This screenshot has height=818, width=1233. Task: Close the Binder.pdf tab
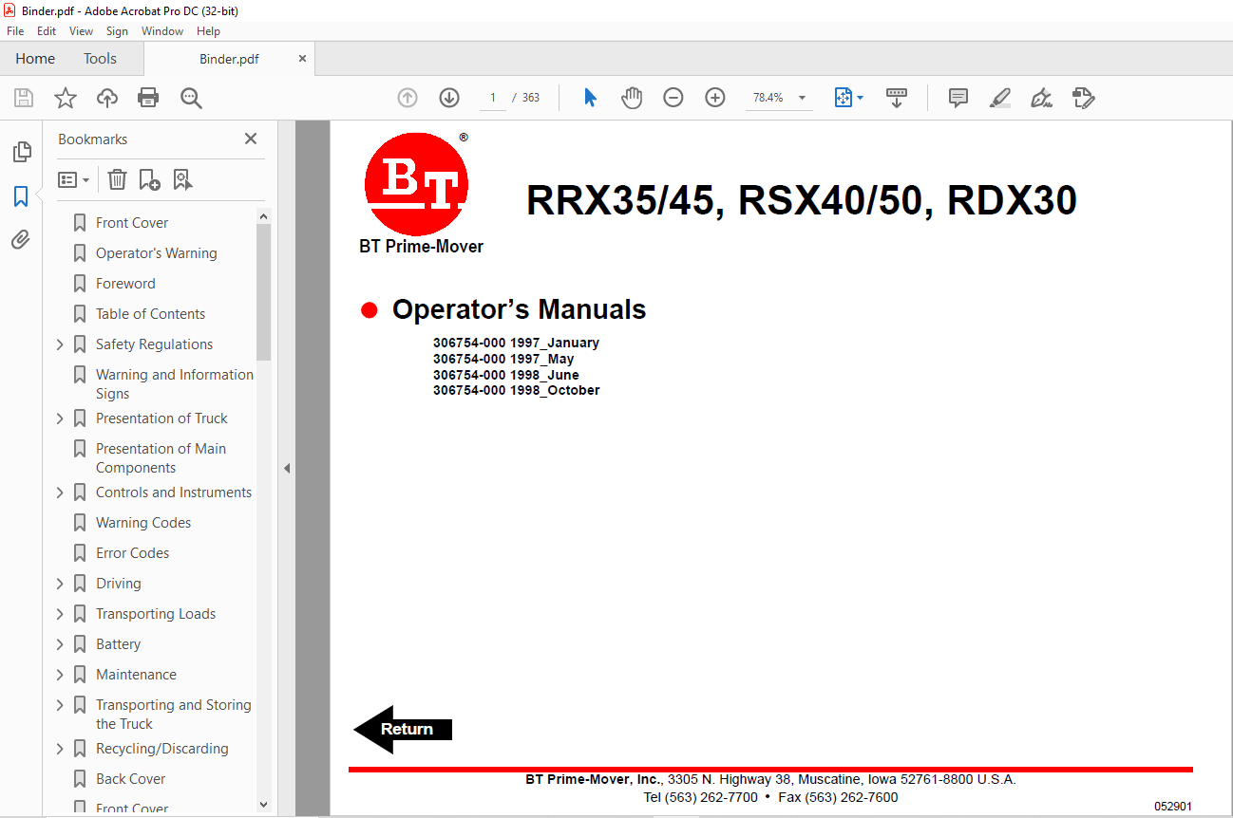[302, 59]
